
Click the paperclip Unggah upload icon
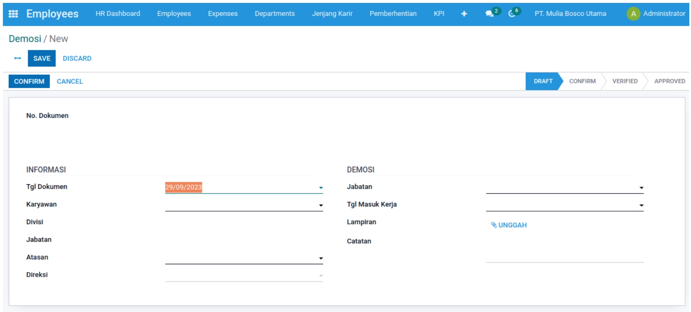pyautogui.click(x=494, y=225)
